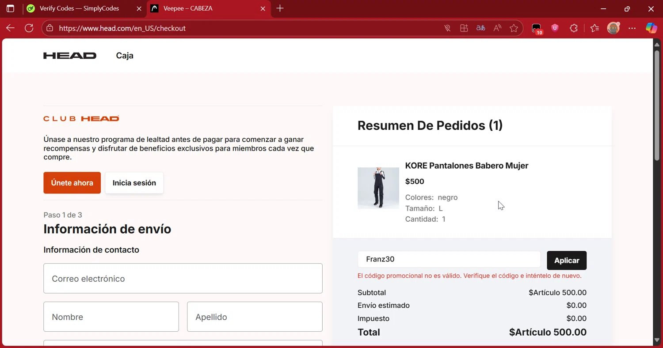Click the Caja header text
This screenshot has height=348, width=663.
[125, 56]
